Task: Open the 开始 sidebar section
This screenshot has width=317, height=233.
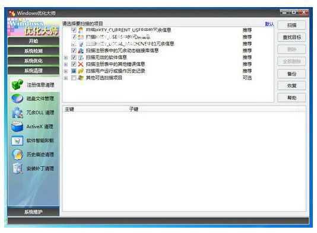Action: pyautogui.click(x=34, y=41)
